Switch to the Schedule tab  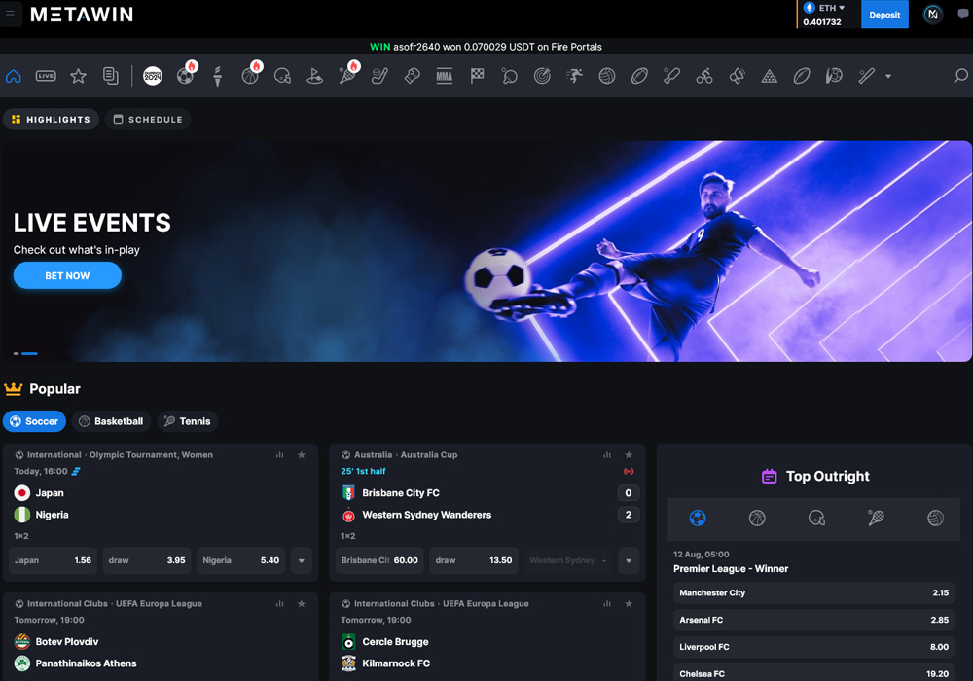(150, 119)
